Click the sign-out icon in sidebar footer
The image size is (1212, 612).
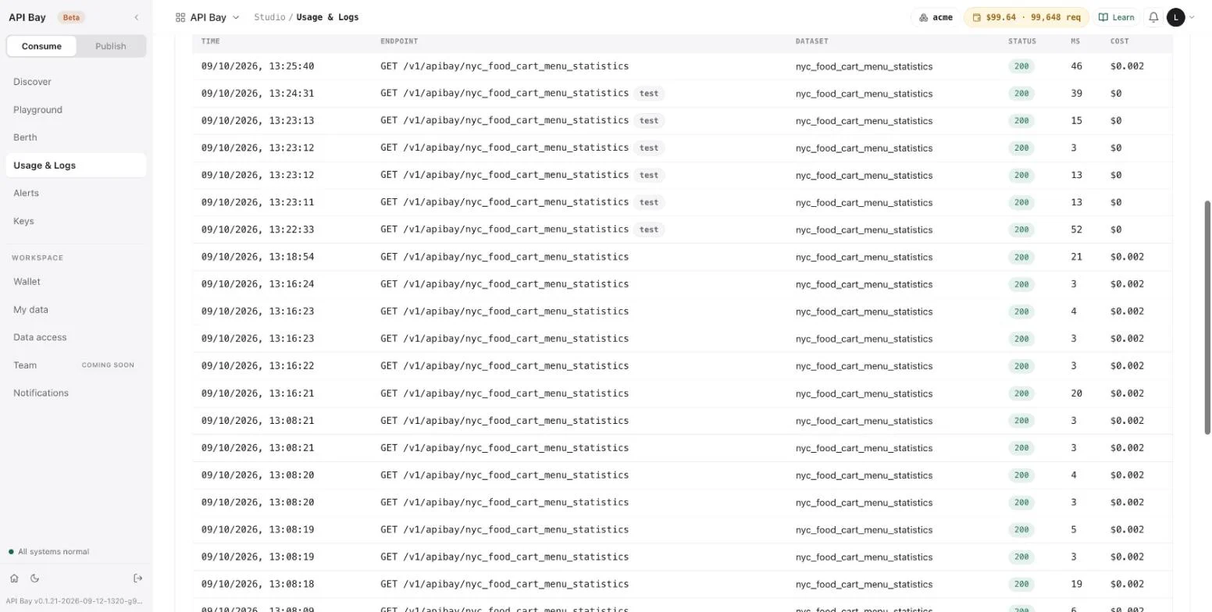point(138,578)
